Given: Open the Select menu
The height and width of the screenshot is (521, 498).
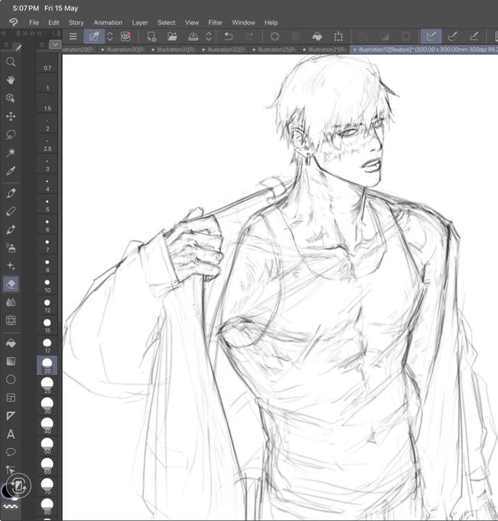Looking at the screenshot, I should [166, 22].
